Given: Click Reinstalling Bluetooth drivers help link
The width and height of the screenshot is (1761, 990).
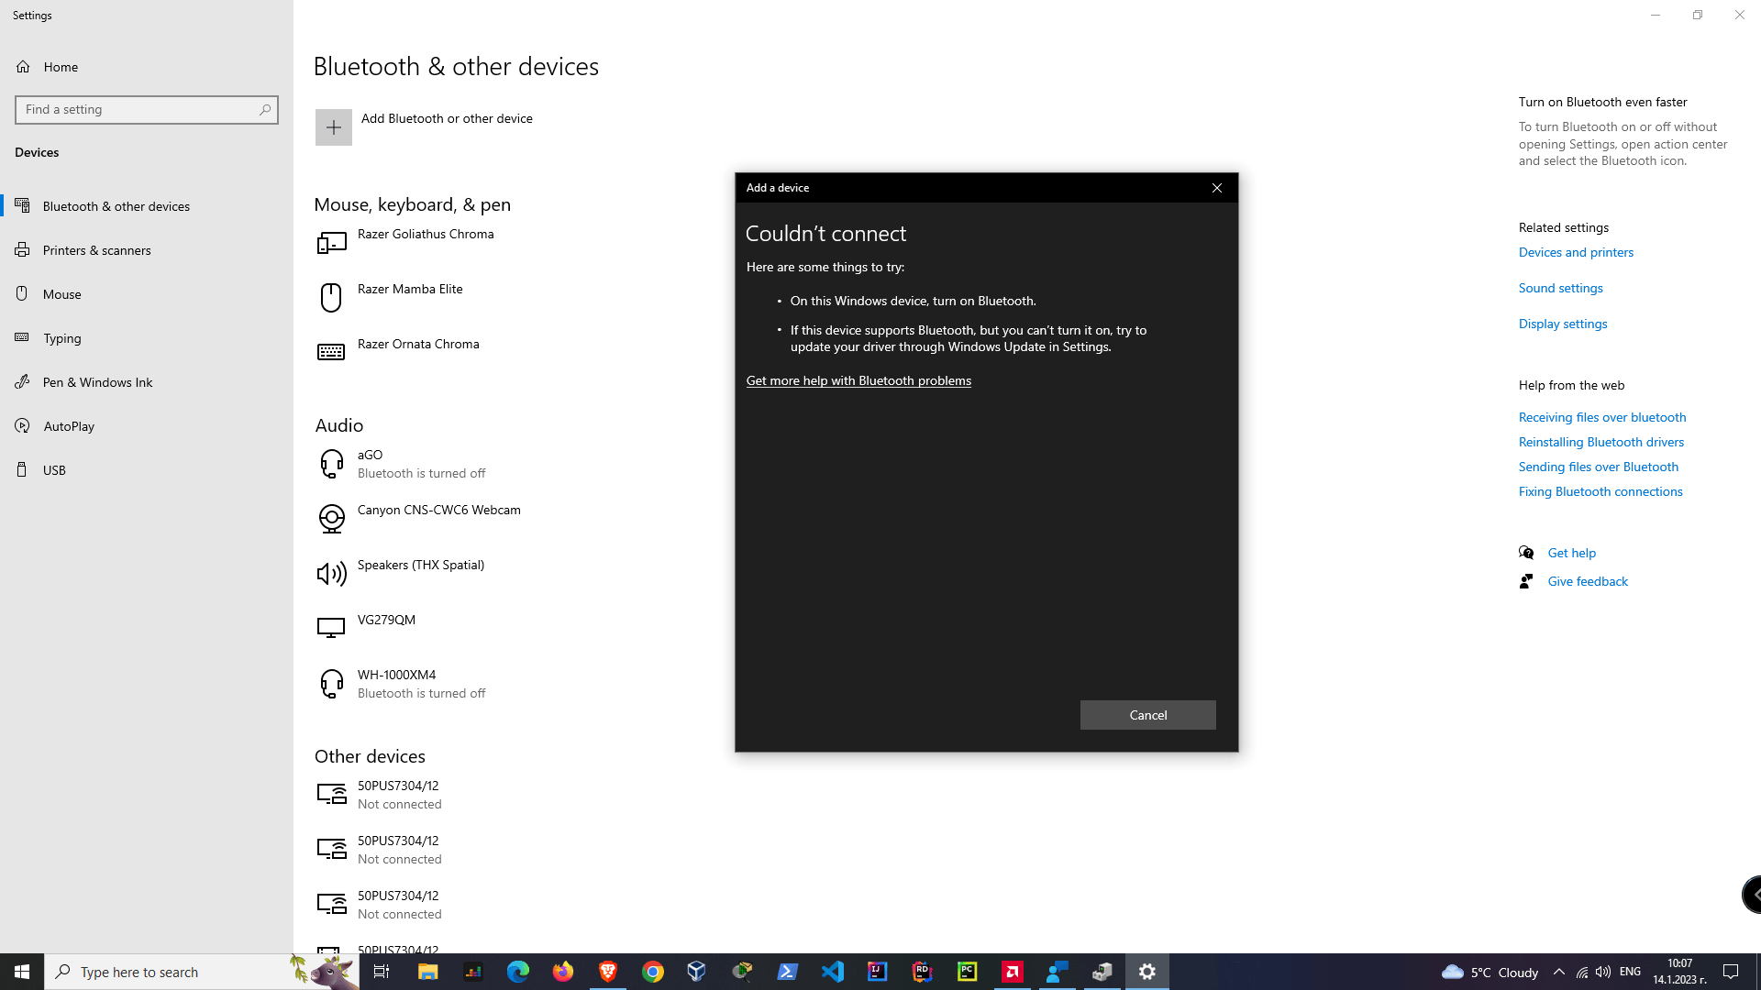Looking at the screenshot, I should click(x=1600, y=442).
